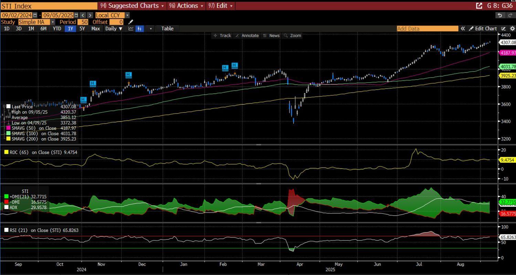Click the Edit Chart button
516x275 pixels.
point(483,28)
